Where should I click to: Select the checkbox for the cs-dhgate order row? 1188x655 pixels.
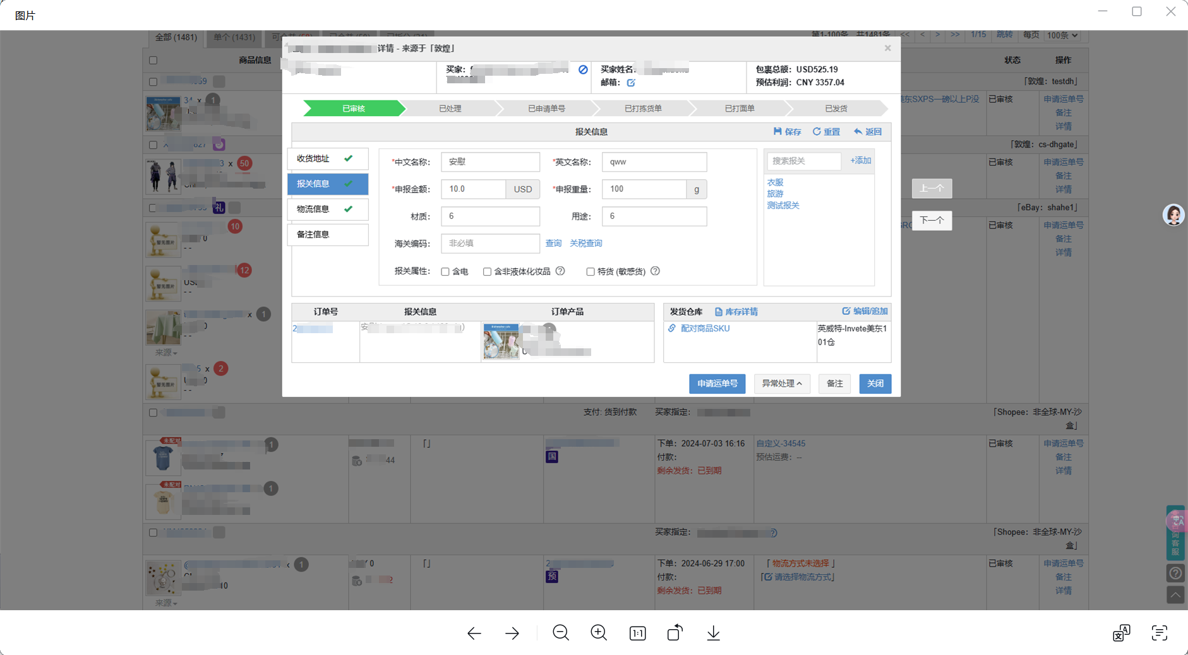coord(153,145)
